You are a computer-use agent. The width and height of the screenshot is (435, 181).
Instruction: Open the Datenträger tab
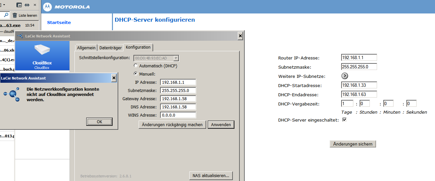coord(110,48)
